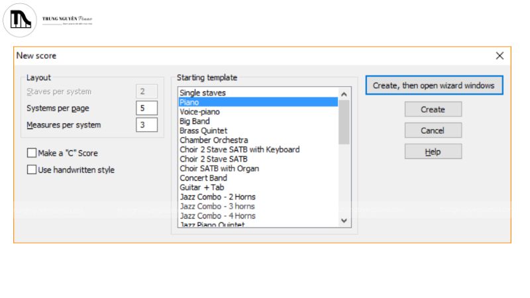This screenshot has width=530, height=298.
Task: Pick the Concert Band template
Action: (203, 178)
